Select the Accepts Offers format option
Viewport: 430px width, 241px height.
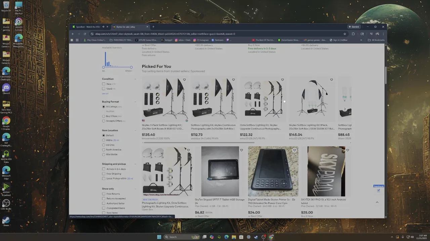tap(104, 121)
